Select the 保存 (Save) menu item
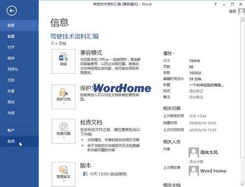This screenshot has height=187, width=245. point(19,58)
